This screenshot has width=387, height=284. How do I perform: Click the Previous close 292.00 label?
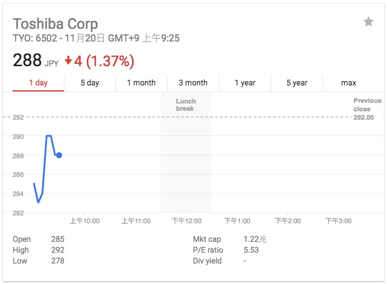click(x=367, y=109)
